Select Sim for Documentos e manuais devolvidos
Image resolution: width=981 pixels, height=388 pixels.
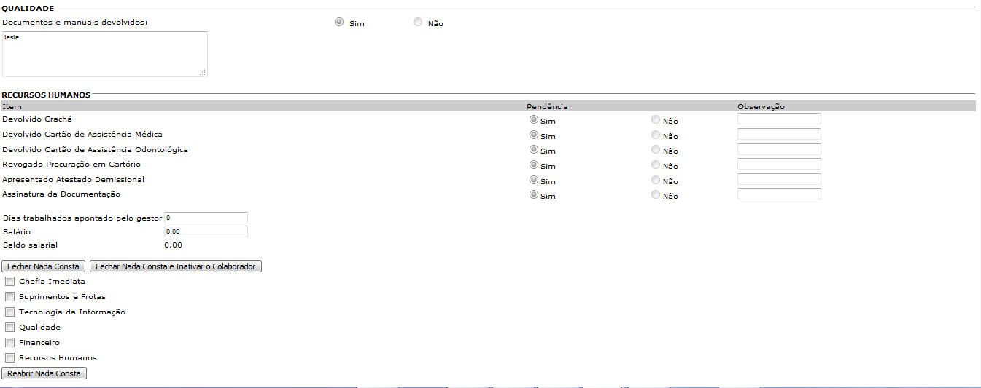pos(339,23)
